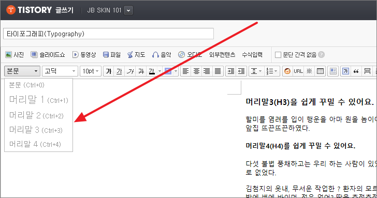Insert a URL link
The image size is (377, 198).
298,71
